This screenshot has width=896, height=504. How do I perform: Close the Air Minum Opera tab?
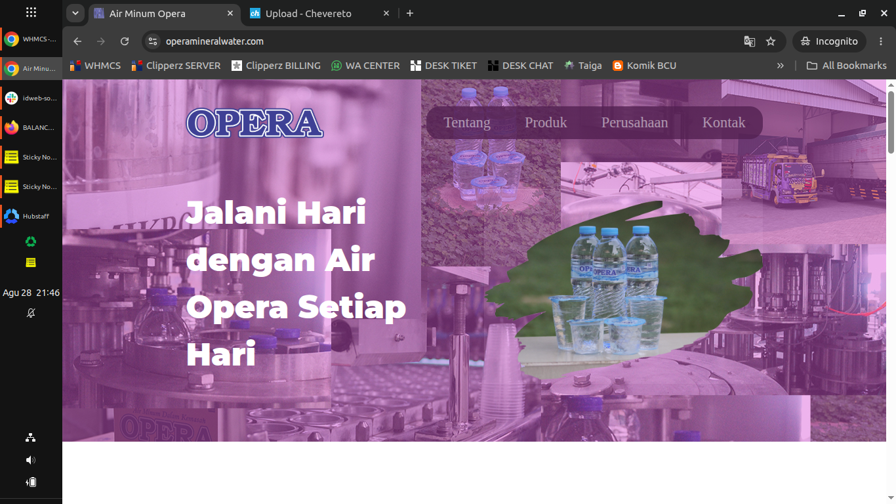[x=230, y=13]
